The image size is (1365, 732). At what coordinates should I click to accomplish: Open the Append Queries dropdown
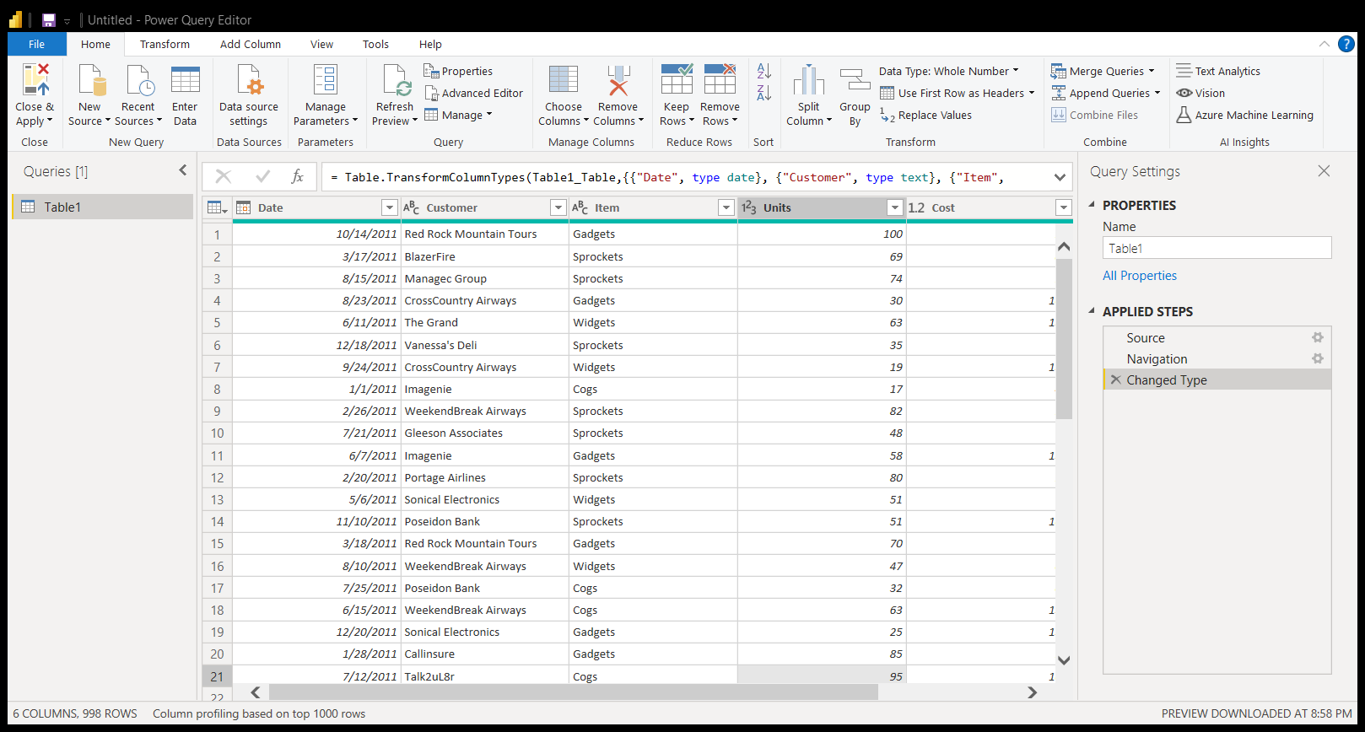1106,94
